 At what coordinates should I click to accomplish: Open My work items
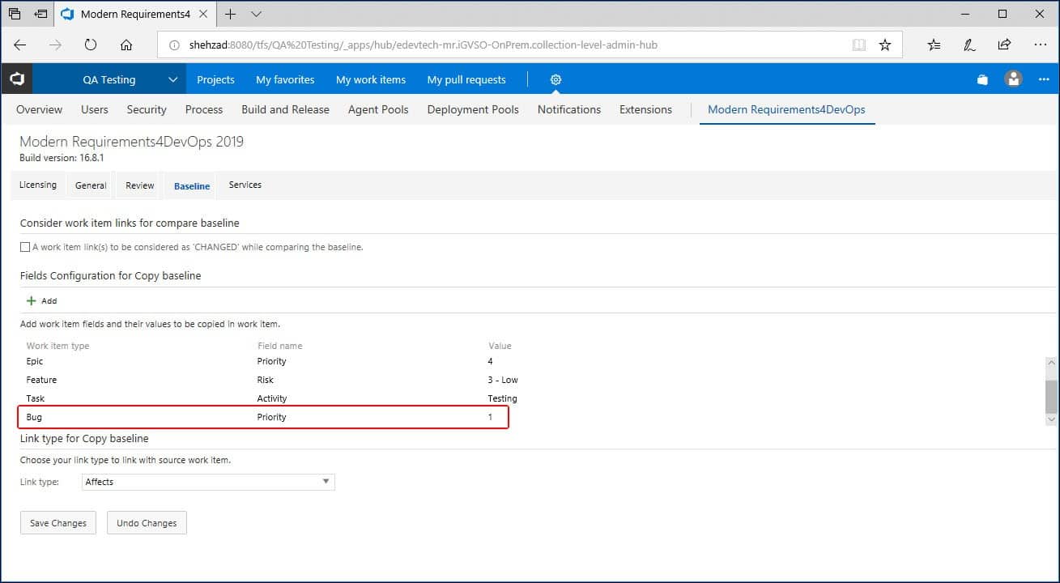371,79
